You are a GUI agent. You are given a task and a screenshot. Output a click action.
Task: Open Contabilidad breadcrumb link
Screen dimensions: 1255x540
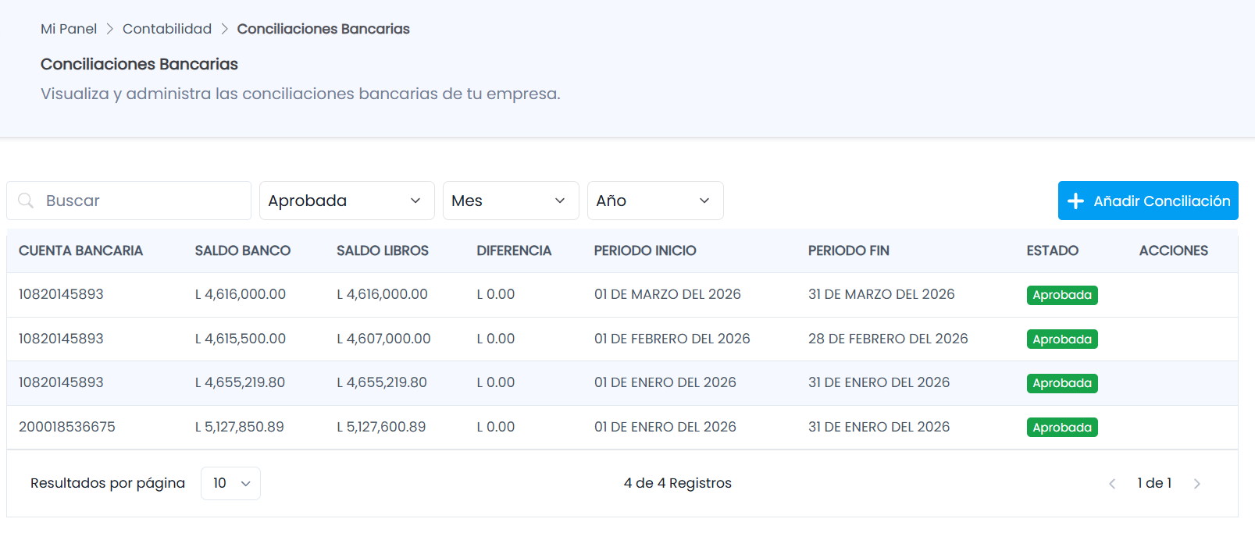[x=167, y=29]
